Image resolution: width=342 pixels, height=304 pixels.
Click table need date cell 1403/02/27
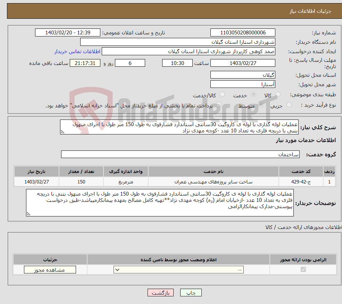36,182
